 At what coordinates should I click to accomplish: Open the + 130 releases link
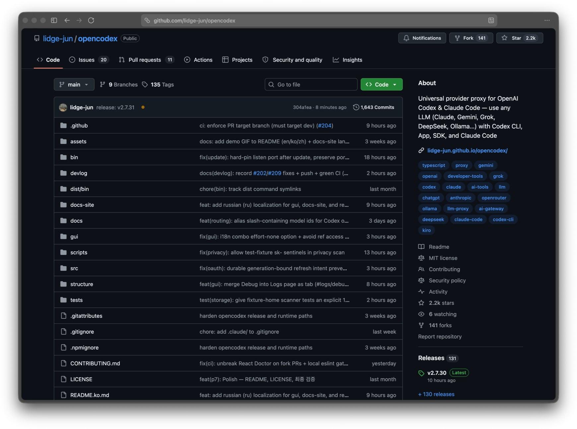click(x=436, y=394)
